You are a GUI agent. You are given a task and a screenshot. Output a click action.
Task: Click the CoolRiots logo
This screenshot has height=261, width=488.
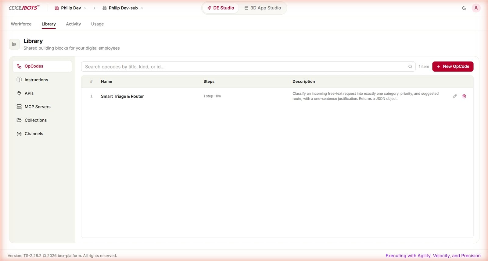[24, 8]
